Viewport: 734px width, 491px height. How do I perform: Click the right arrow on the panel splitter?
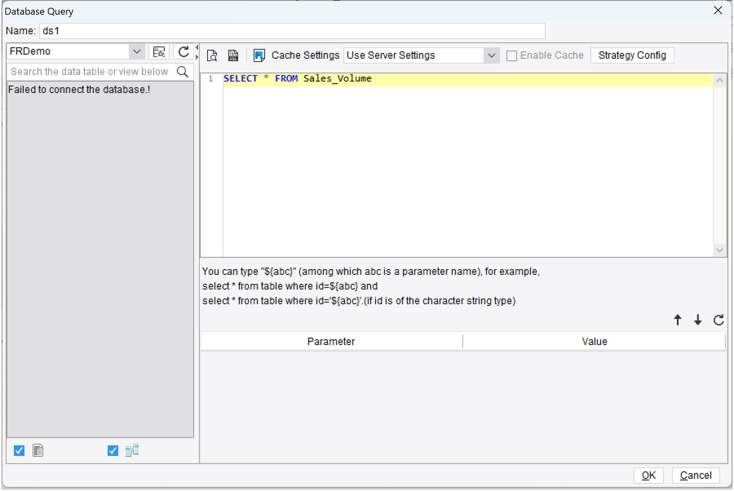tap(197, 57)
